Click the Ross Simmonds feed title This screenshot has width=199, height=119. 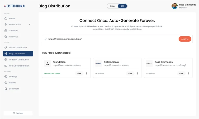click(x=164, y=62)
